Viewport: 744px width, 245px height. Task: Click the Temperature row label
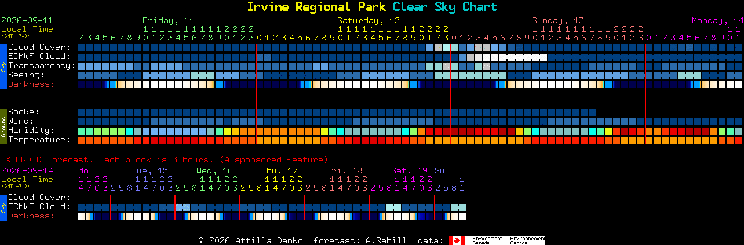point(39,140)
